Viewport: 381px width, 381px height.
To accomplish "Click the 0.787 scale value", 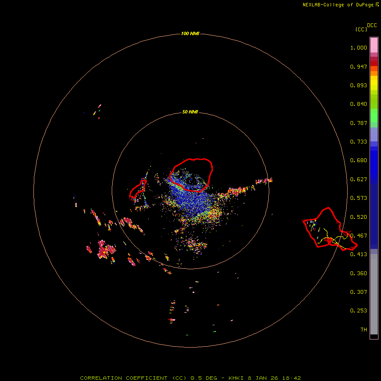I will pyautogui.click(x=359, y=123).
